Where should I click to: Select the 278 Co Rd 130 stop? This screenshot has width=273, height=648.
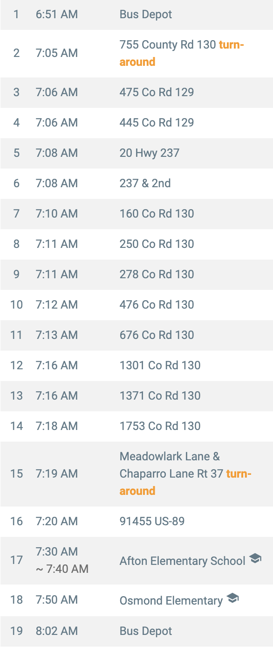tap(136, 274)
